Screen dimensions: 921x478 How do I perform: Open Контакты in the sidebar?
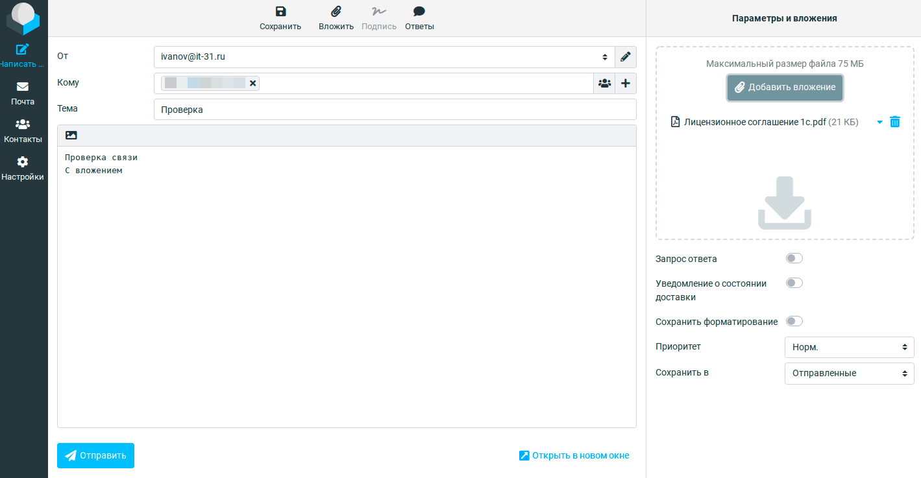23,131
